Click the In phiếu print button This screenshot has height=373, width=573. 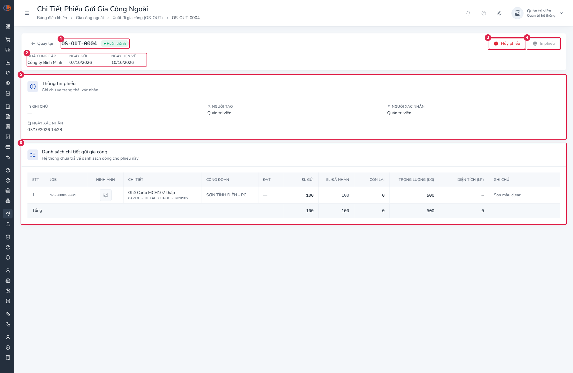[544, 44]
